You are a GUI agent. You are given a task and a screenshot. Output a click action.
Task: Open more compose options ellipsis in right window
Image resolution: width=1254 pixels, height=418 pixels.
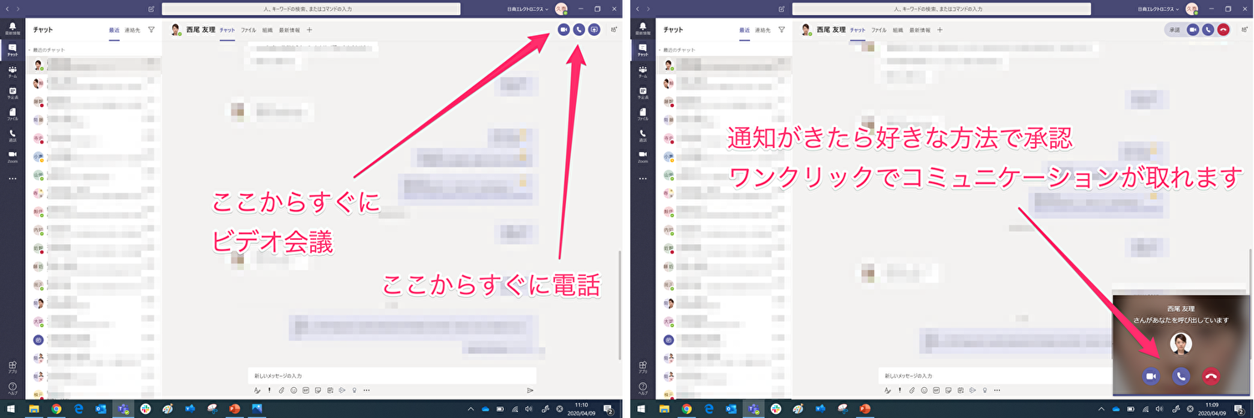(x=997, y=390)
